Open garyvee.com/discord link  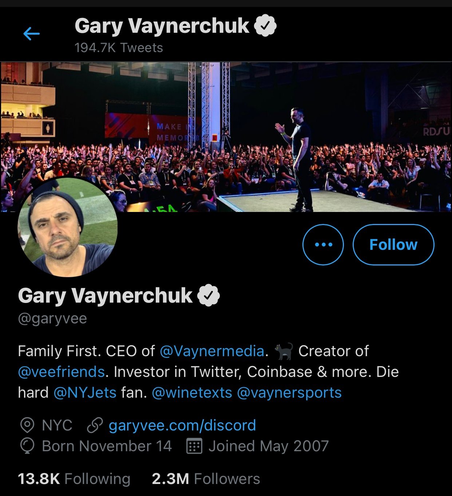point(183,425)
